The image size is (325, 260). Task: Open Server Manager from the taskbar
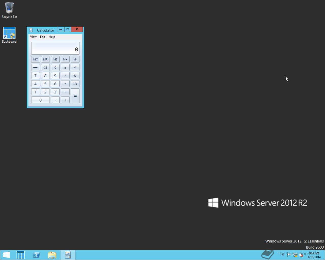21,255
